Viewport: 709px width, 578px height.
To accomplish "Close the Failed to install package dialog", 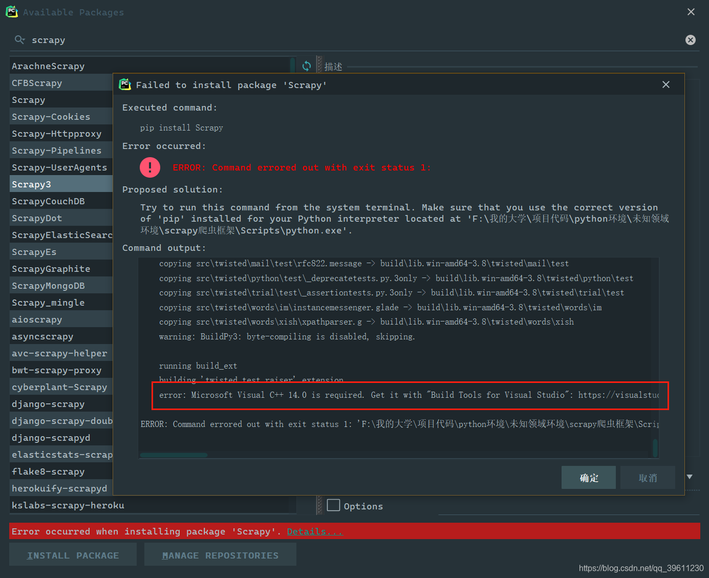I will [x=666, y=84].
